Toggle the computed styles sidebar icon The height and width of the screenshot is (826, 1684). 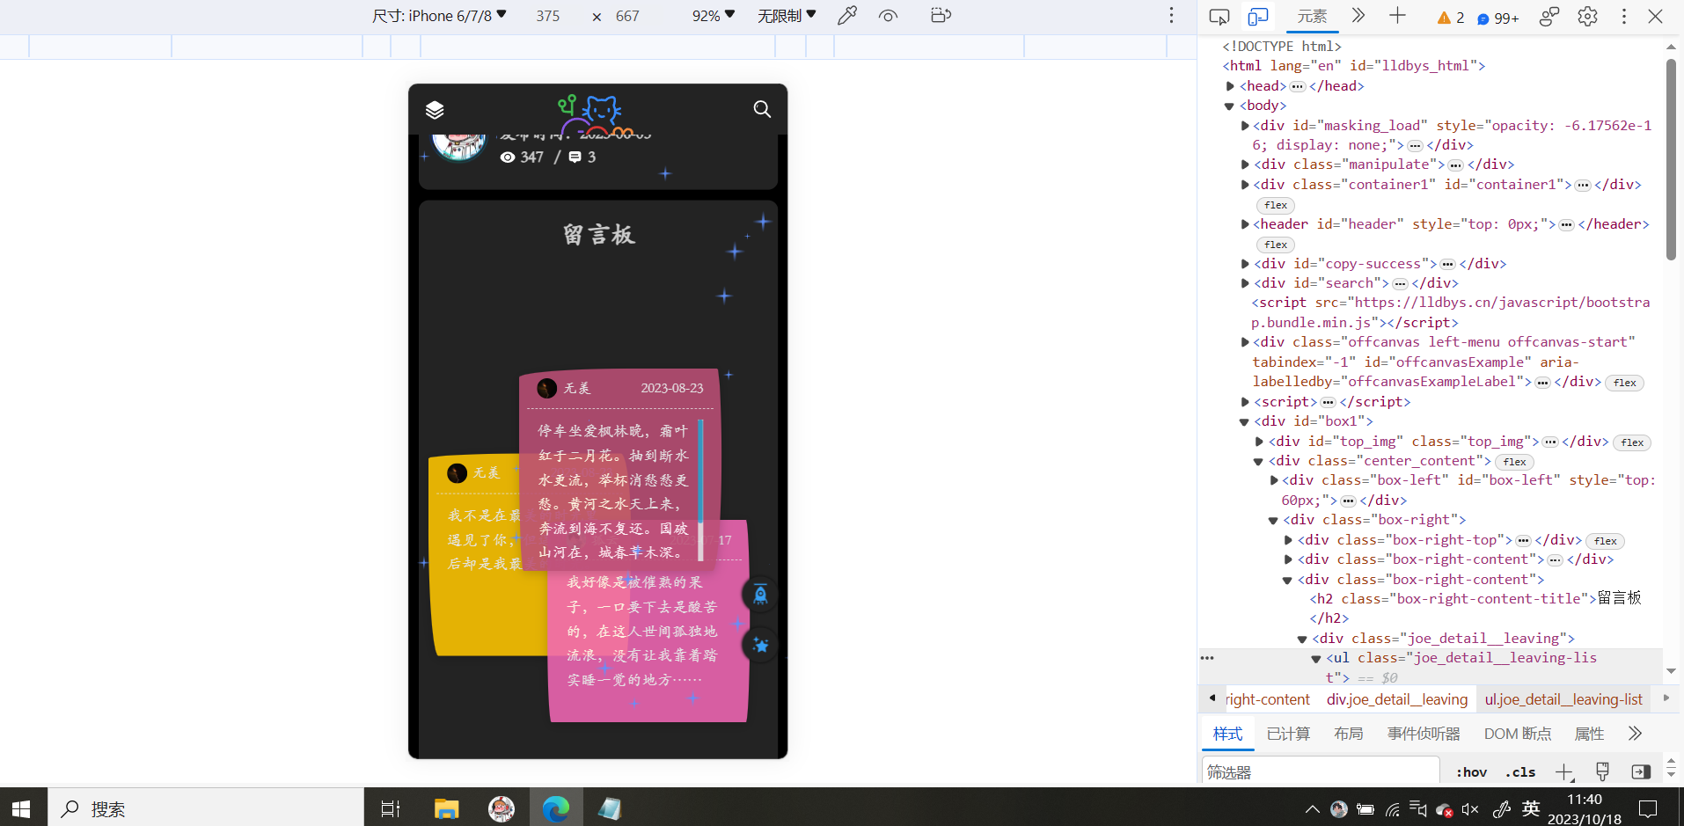click(x=1641, y=771)
